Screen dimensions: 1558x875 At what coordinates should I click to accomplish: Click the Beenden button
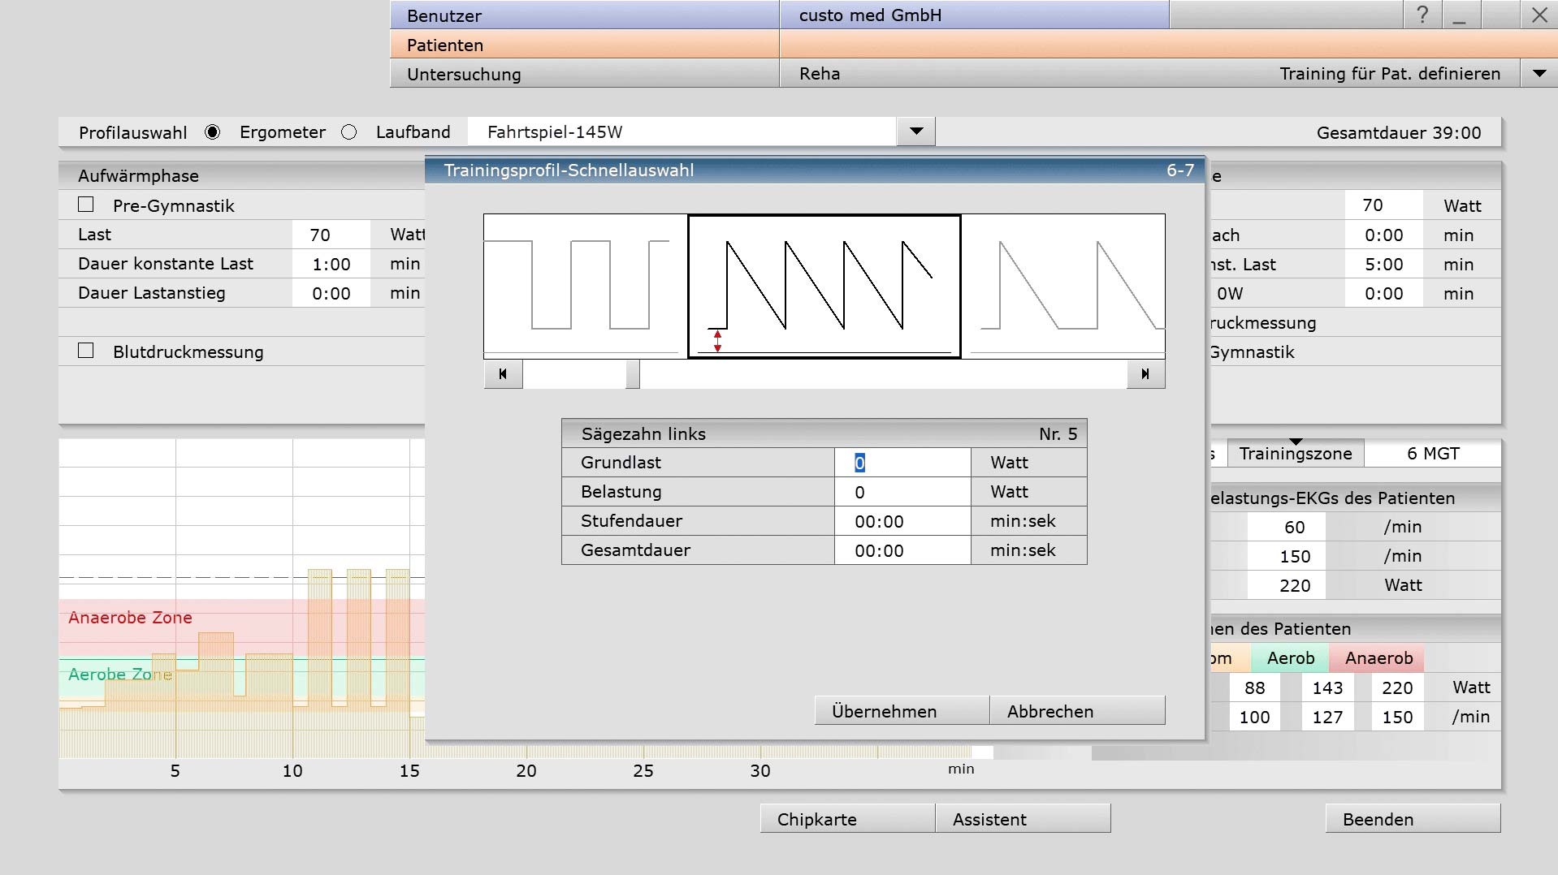pyautogui.click(x=1413, y=819)
